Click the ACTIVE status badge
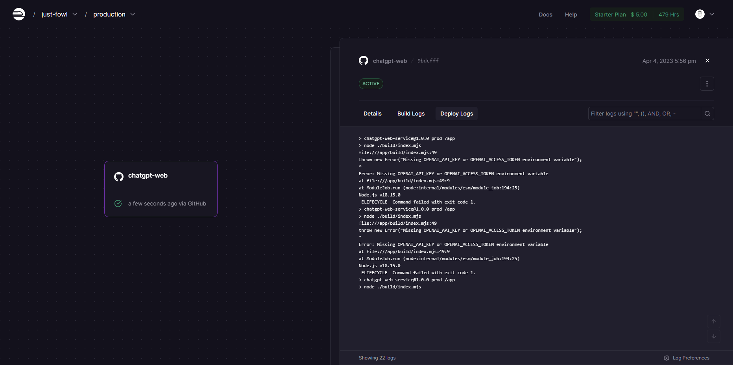Viewport: 733px width, 365px height. point(371,84)
